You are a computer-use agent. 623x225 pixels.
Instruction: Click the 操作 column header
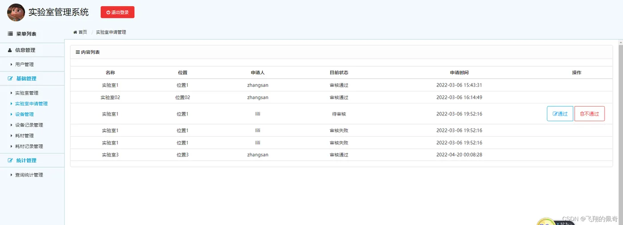577,73
